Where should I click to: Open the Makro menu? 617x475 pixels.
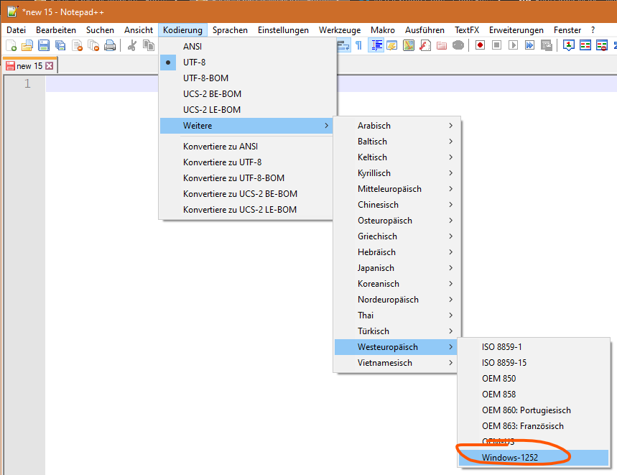tap(382, 30)
